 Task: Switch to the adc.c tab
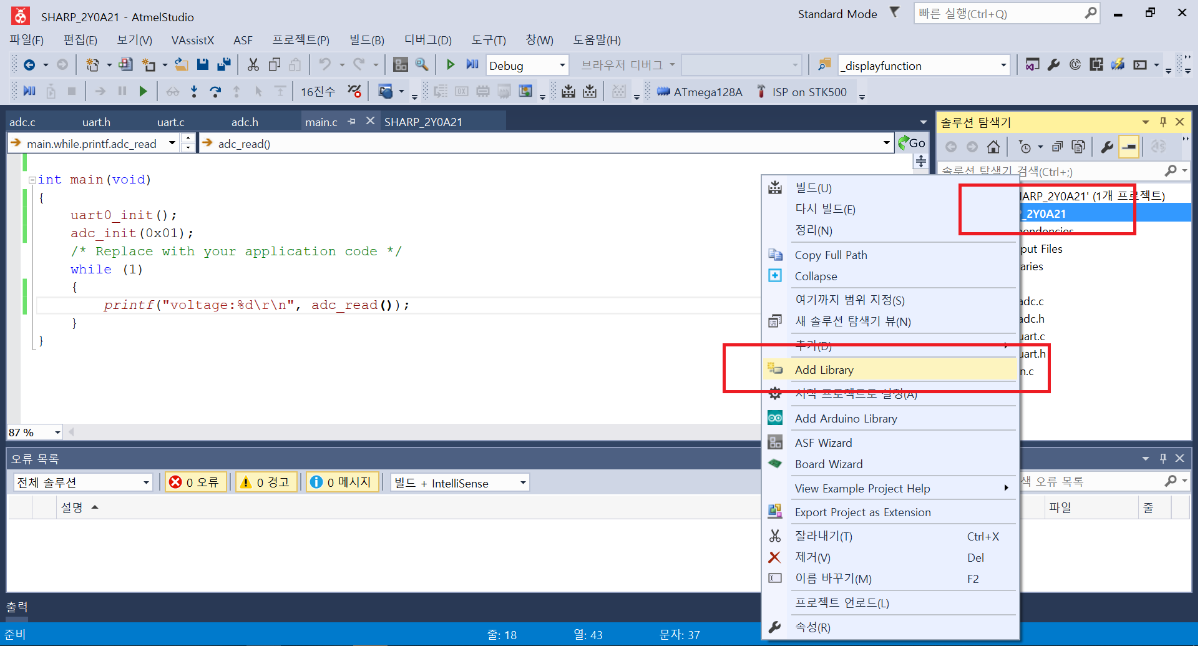click(x=22, y=122)
